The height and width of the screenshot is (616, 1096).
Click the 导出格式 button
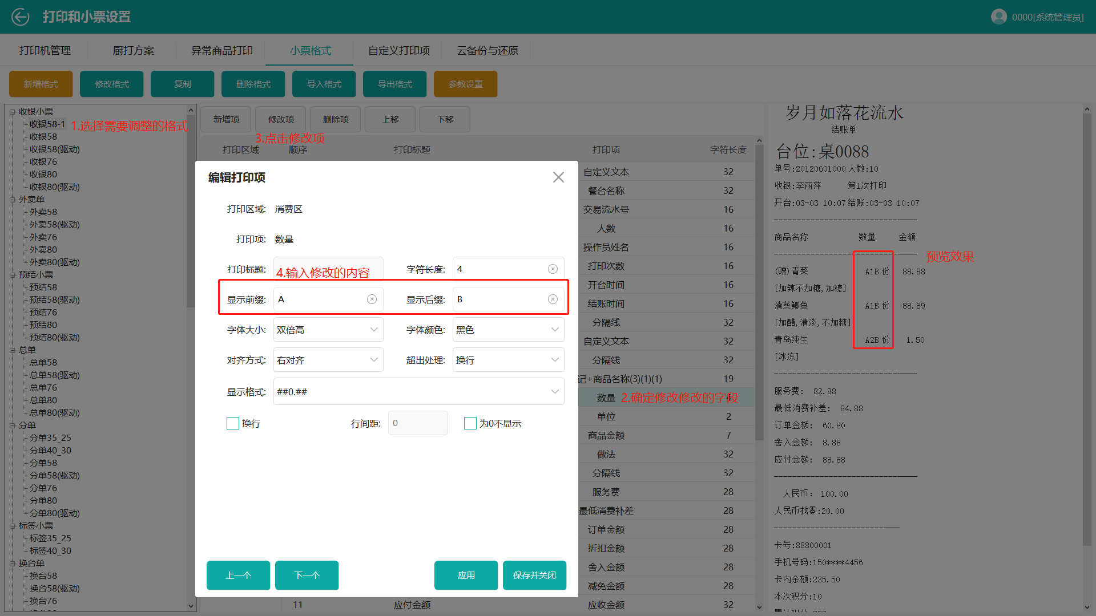[395, 84]
